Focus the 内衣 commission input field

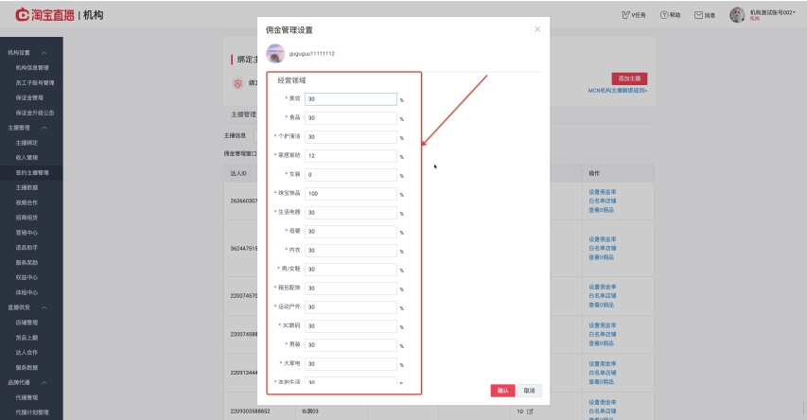[x=350, y=250]
